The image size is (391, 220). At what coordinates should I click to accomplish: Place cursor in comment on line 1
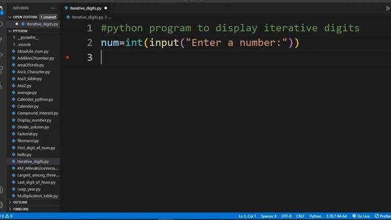click(230, 28)
